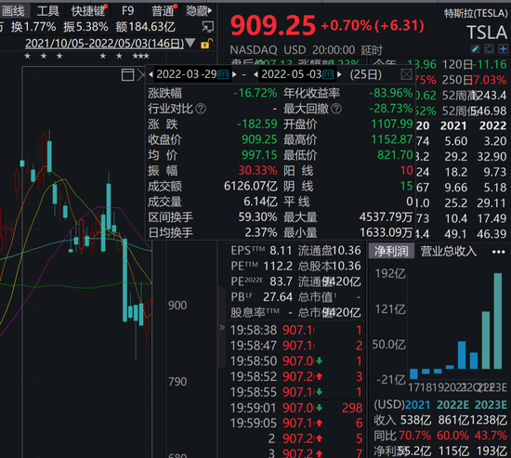Click the 2023E forecast column label
This screenshot has height=458, width=511.
click(491, 405)
